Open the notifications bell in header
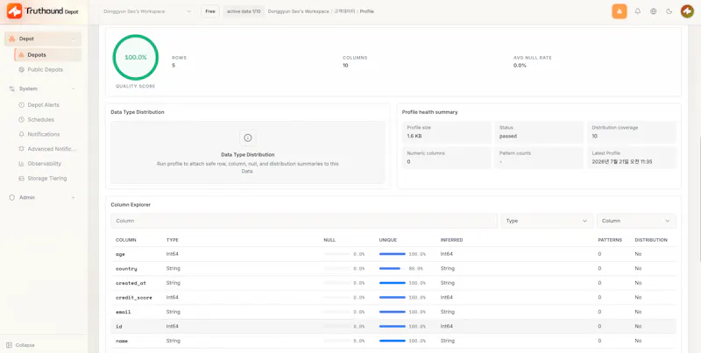This screenshot has width=701, height=353. [638, 11]
